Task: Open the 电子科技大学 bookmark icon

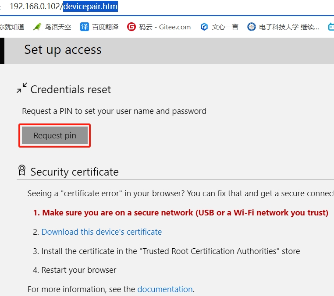Action: click(251, 27)
